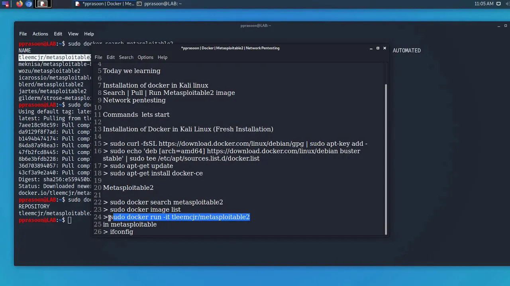Click 'blerd/metasploitable2' in terminal output
510x286 pixels.
click(51, 85)
